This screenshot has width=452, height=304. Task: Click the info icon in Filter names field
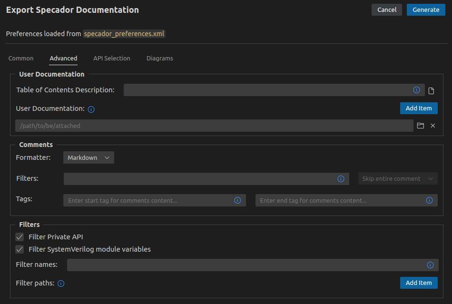tap(430, 265)
